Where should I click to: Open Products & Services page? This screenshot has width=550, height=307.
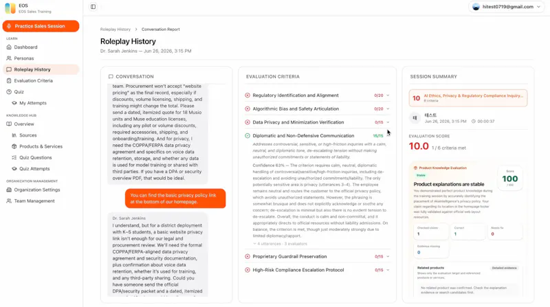click(41, 146)
